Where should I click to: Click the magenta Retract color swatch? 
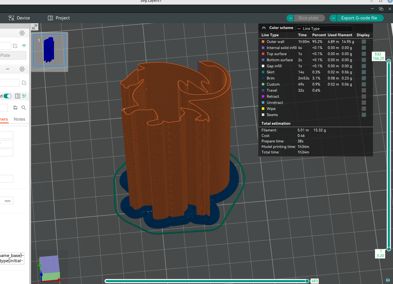(263, 97)
